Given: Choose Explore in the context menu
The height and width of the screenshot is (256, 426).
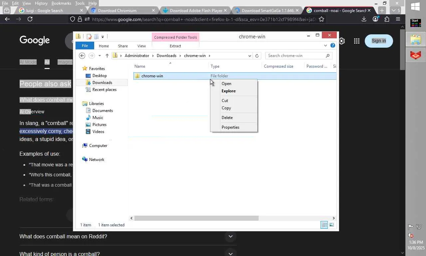Looking at the screenshot, I should [x=234, y=91].
